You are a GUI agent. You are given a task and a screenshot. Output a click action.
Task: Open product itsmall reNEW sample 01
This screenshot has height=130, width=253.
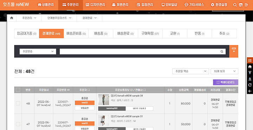(x=126, y=116)
